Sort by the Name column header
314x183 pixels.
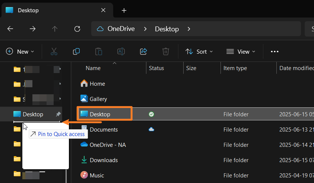point(93,68)
